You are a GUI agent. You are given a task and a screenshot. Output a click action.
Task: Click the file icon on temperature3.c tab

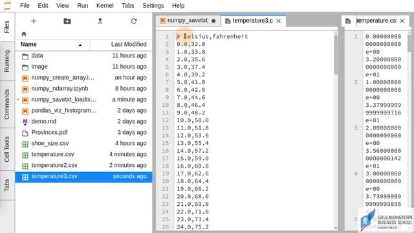pyautogui.click(x=228, y=21)
